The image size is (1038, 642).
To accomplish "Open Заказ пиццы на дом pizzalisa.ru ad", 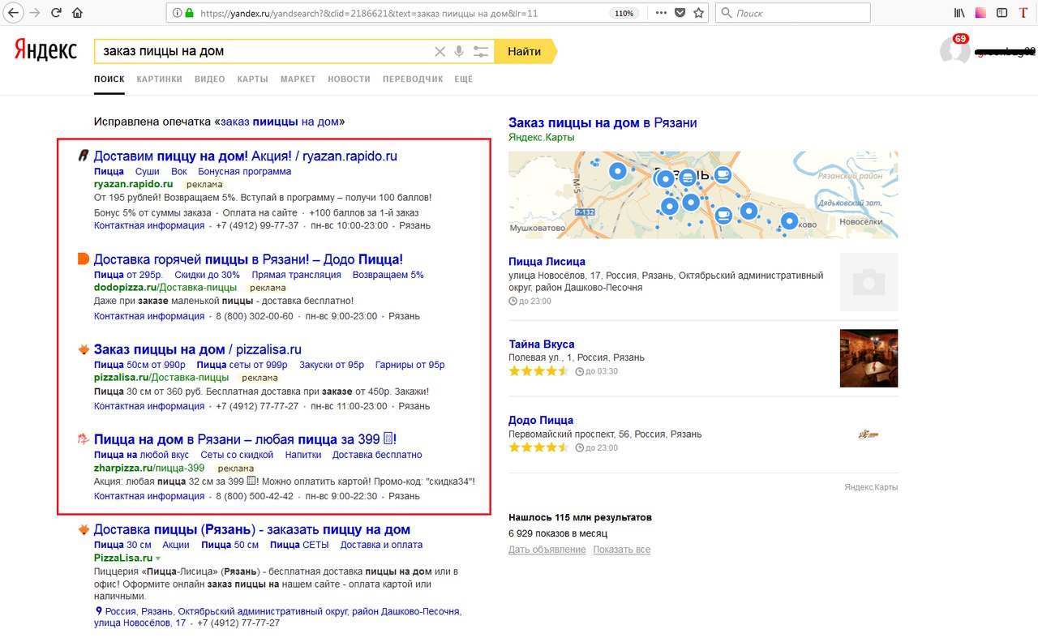I will point(198,349).
